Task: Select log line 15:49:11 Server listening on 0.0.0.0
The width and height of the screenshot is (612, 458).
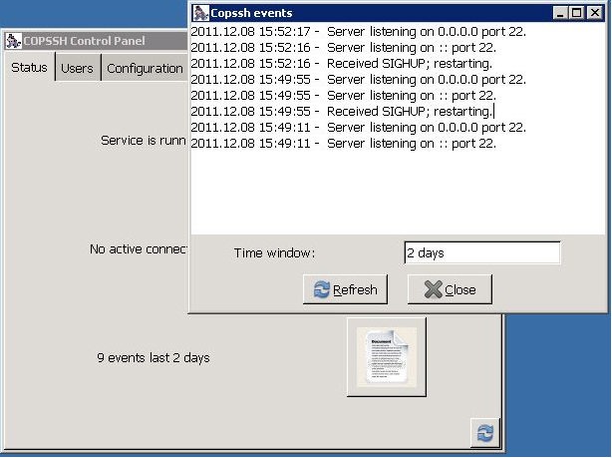Action: coord(358,128)
